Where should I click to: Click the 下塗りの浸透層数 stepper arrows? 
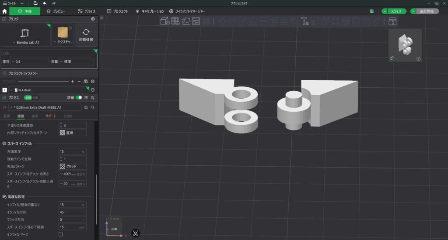pos(60,125)
